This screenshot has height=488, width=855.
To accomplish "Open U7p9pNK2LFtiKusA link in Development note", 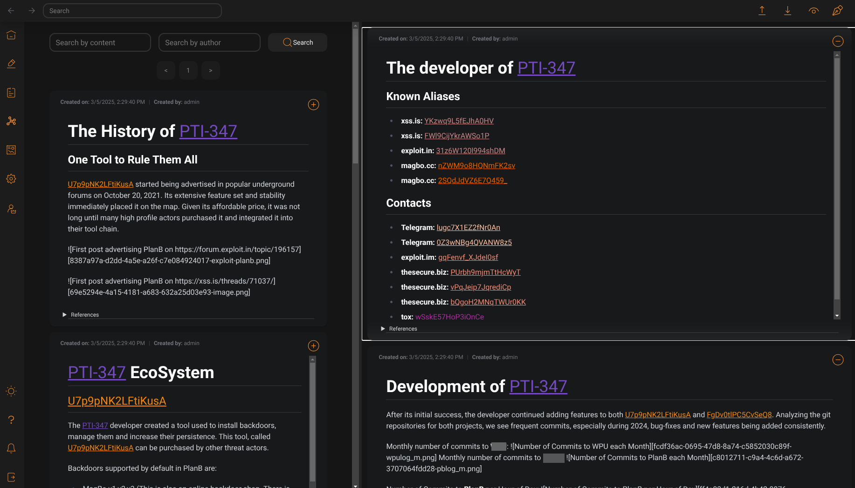I will (x=657, y=415).
